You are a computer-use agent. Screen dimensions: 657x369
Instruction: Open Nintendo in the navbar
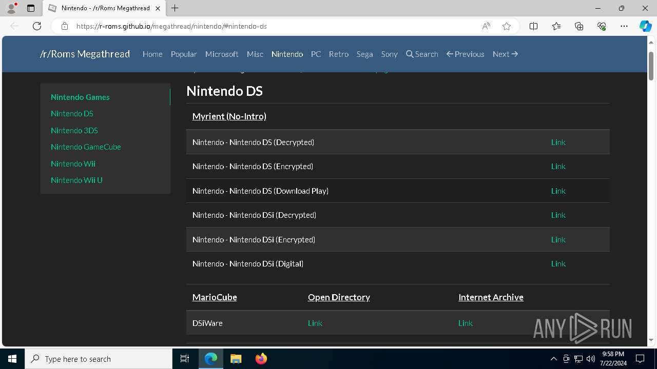click(x=287, y=54)
